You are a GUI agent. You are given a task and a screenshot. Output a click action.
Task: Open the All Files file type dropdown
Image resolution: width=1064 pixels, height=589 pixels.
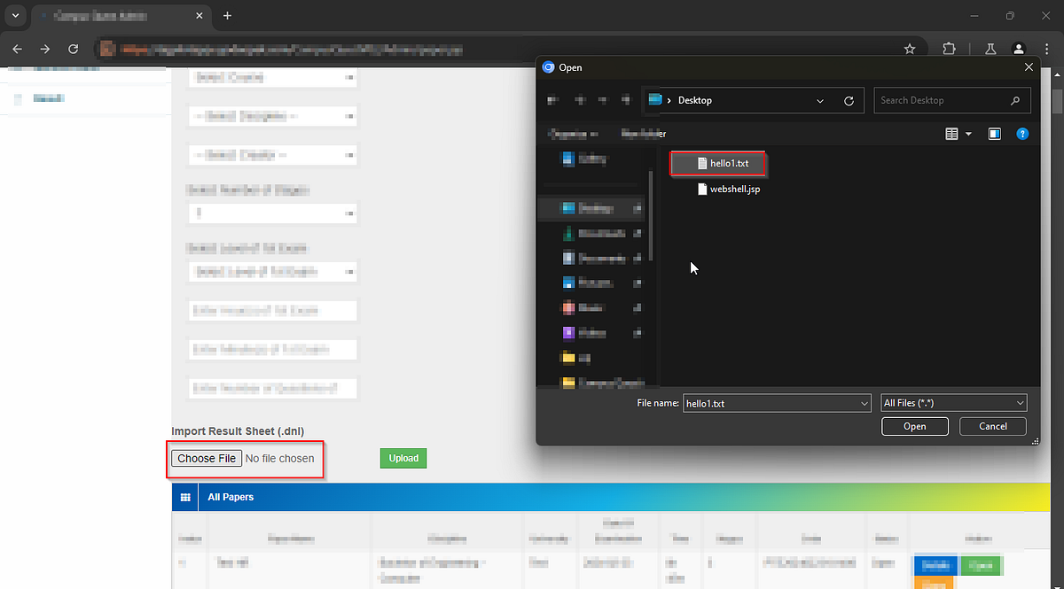[953, 402]
